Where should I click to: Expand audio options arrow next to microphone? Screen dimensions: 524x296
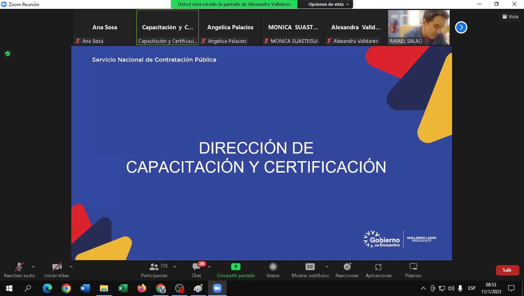coord(34,267)
